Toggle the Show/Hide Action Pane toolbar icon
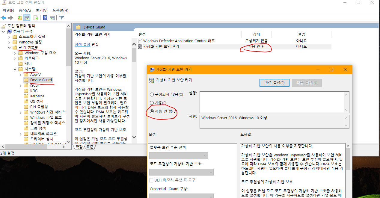 pyautogui.click(x=52, y=18)
